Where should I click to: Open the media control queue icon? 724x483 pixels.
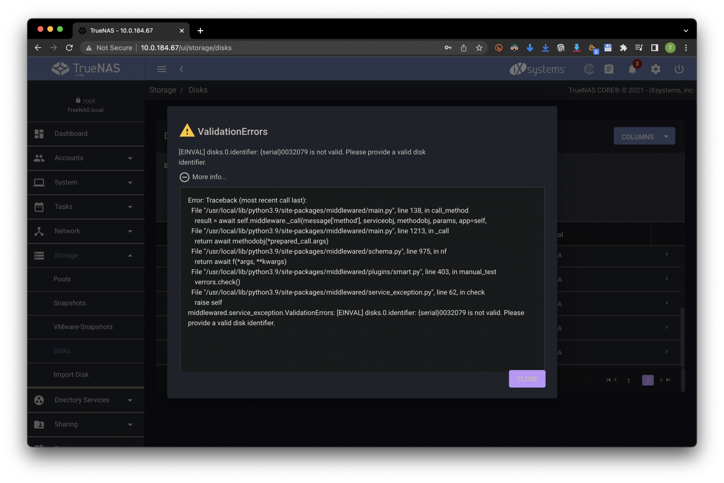click(639, 48)
